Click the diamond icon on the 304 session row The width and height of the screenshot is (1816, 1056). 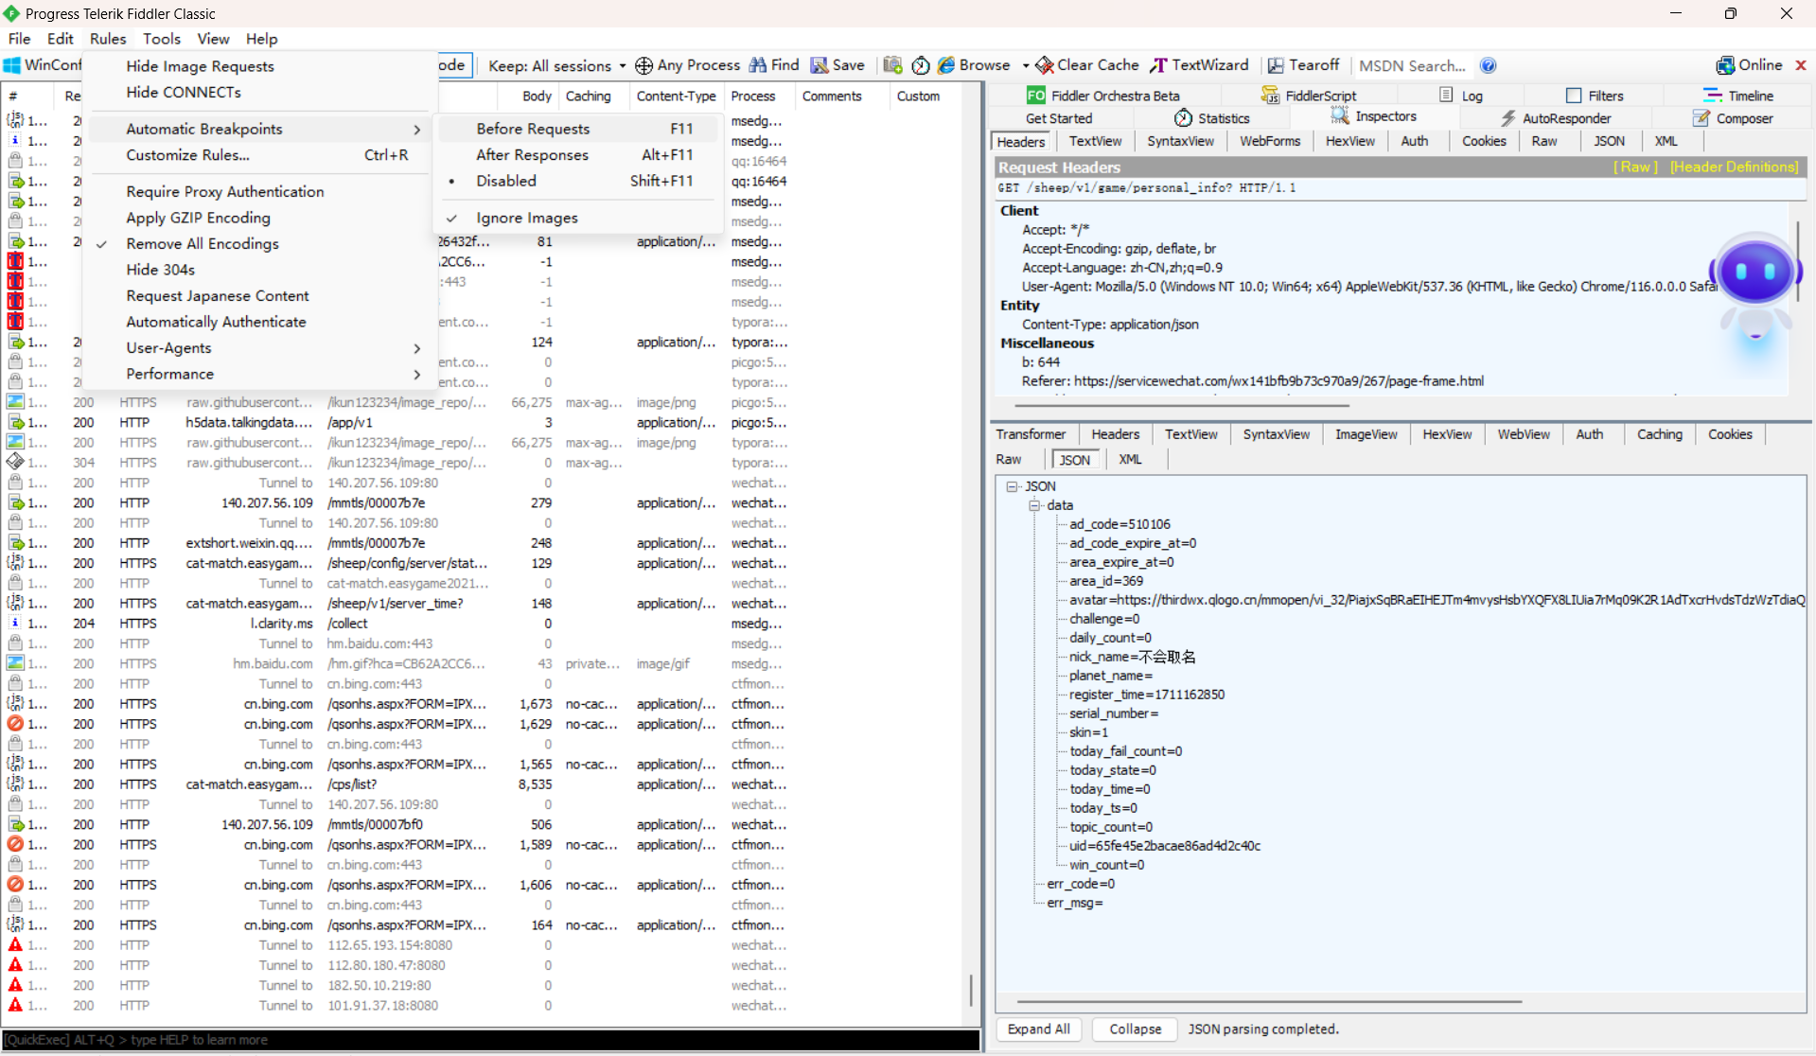click(15, 463)
